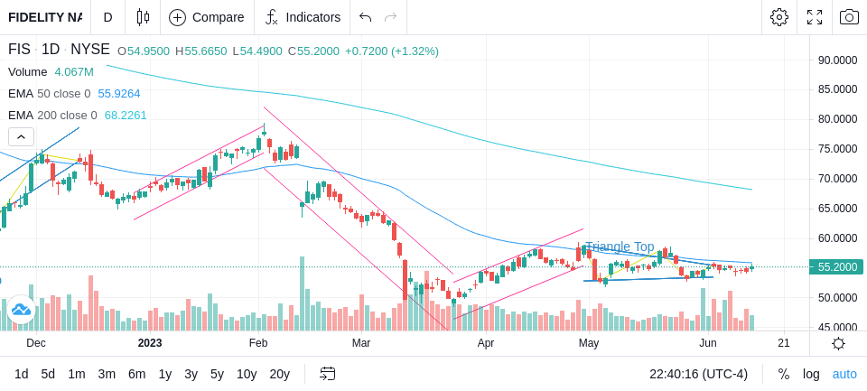Select the 6m time range
The height and width of the screenshot is (391, 867).
(x=136, y=375)
